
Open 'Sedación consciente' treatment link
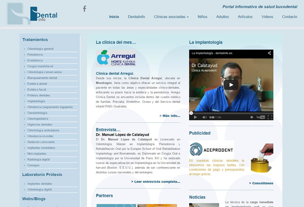(41, 142)
